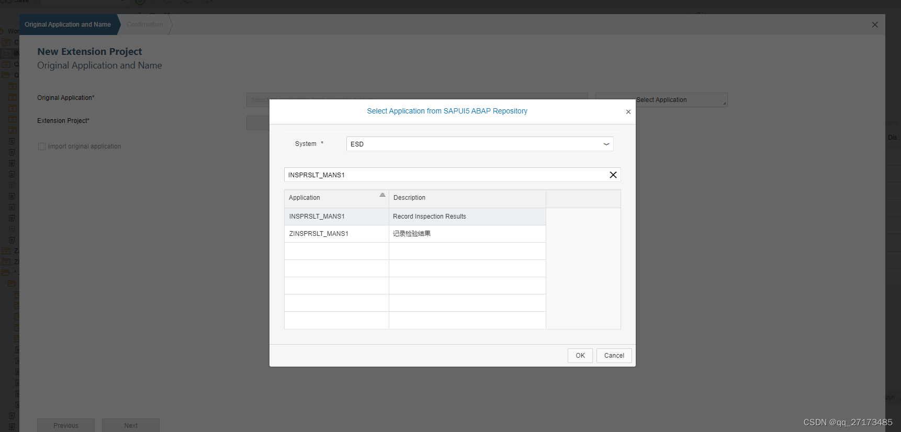Click the Description column header

(467, 198)
